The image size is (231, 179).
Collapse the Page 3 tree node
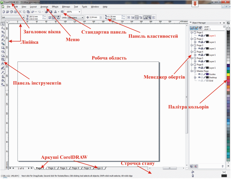click(192, 45)
